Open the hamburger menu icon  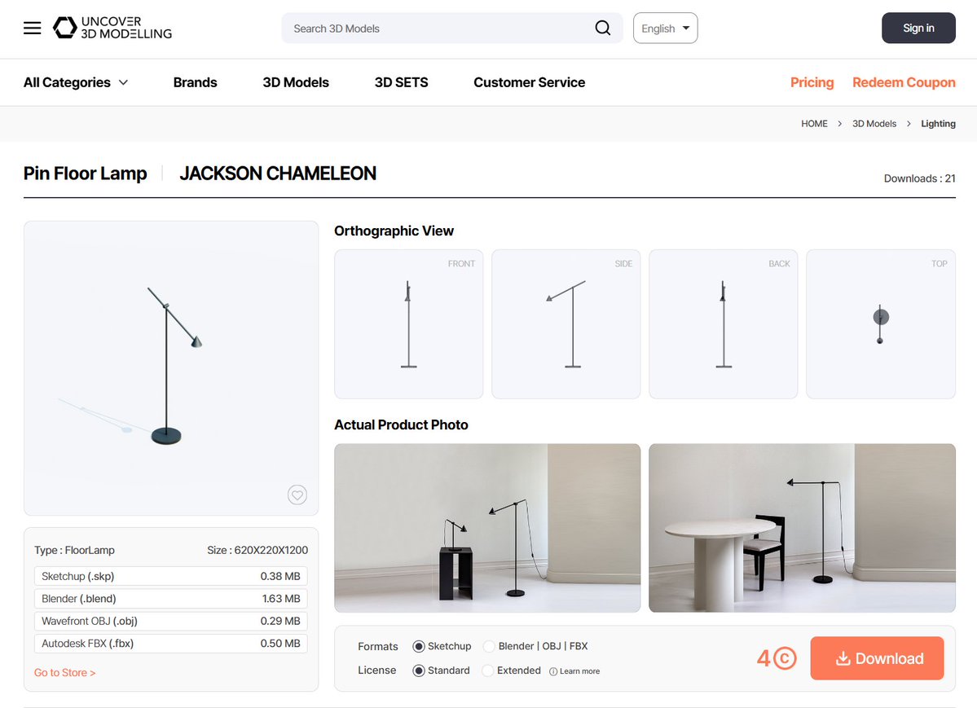tap(33, 28)
